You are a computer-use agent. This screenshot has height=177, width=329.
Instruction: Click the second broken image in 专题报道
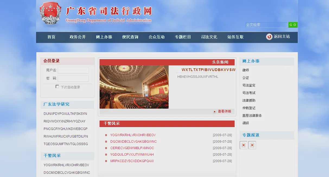[x=252, y=145]
